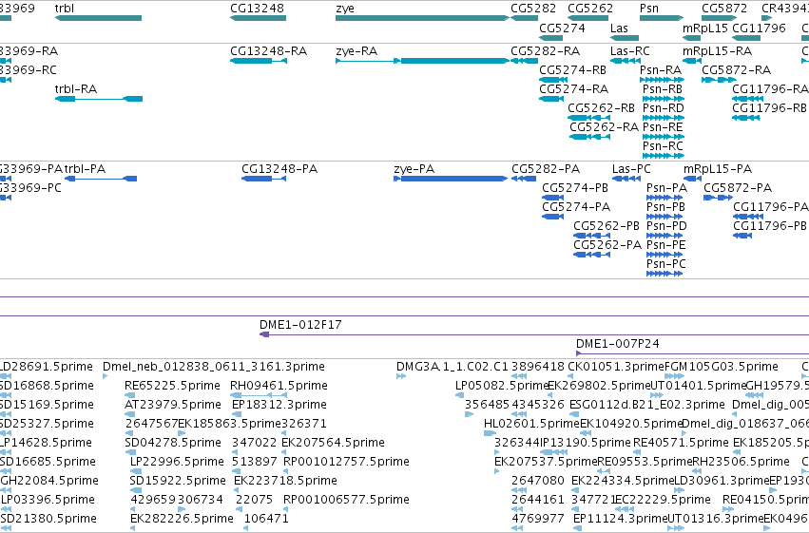Viewport: 809px width, 533px height.
Task: Select protein CG5274-PB
Action: tap(553, 198)
